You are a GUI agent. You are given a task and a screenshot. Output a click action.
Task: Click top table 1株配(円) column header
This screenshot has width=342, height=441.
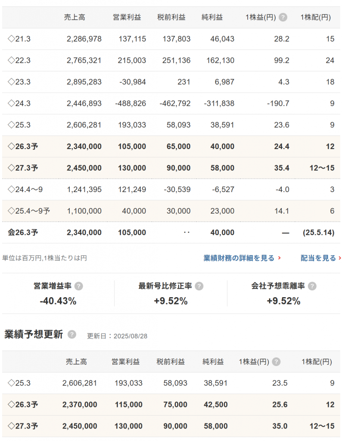316,17
